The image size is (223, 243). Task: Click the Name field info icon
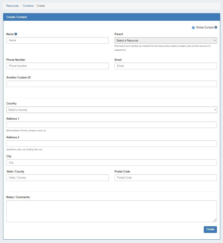click(x=16, y=34)
